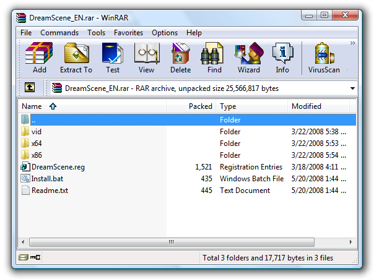This screenshot has height=279, width=374.
Task: Click the Add toolbar icon
Action: (39, 58)
